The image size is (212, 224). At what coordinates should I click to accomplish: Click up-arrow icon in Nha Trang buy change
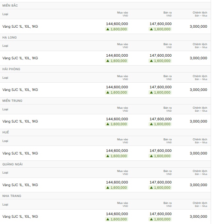(108, 219)
